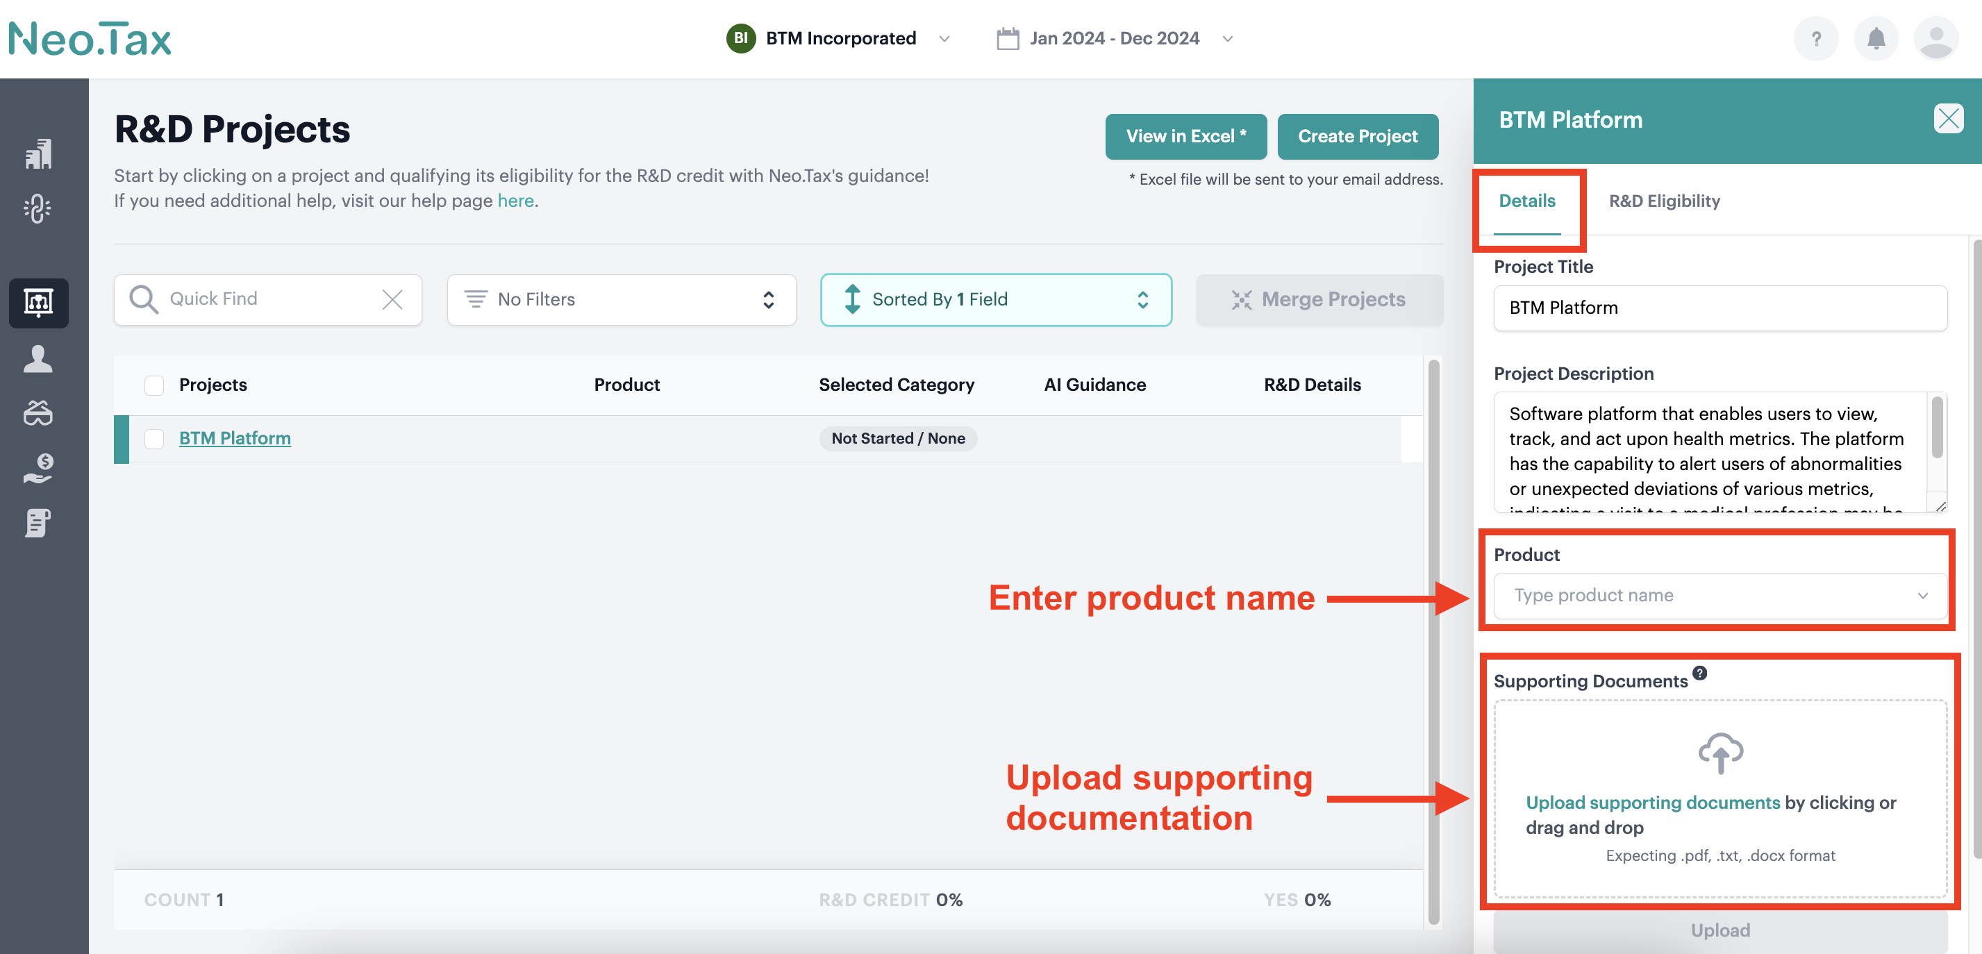Switch to the Details tab

point(1526,201)
